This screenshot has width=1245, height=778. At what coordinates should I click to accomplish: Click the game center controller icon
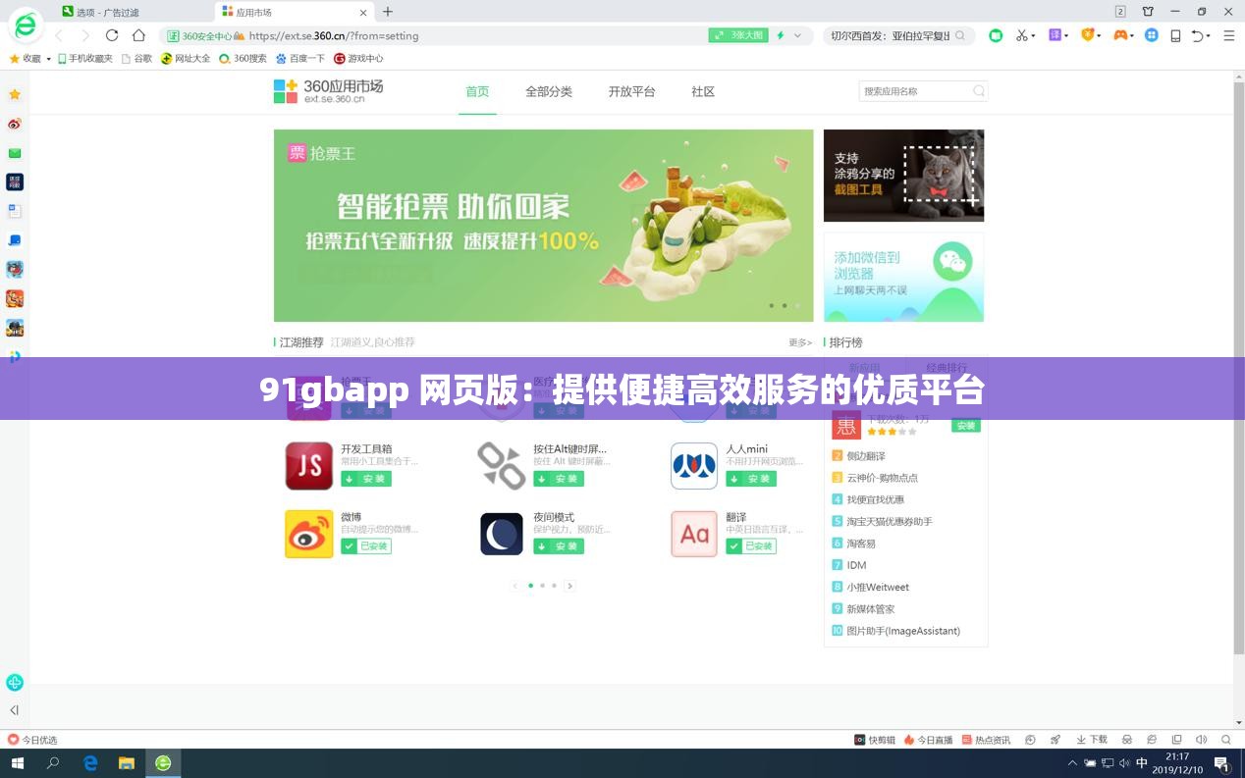1119,35
